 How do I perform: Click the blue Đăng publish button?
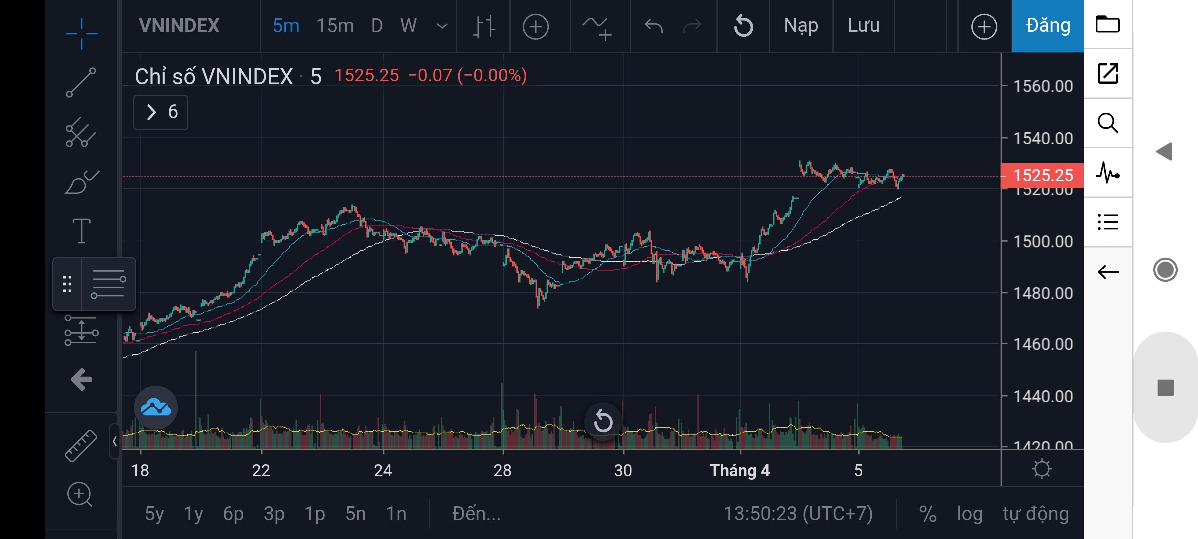point(1047,26)
